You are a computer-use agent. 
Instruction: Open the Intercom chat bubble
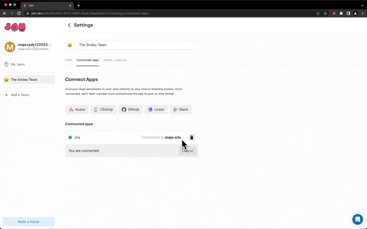tap(357, 219)
